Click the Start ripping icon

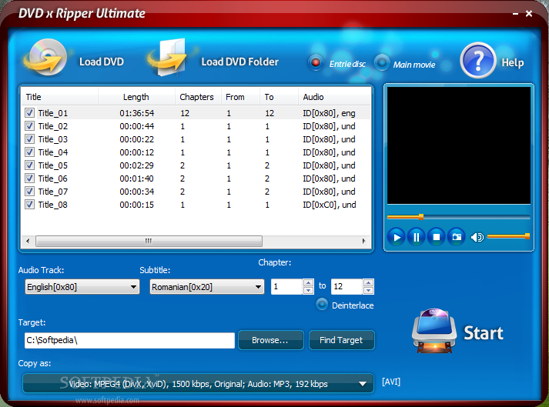point(434,331)
